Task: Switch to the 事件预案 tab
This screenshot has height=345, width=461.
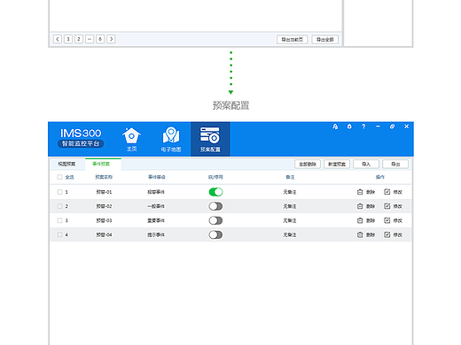Action: pos(103,164)
